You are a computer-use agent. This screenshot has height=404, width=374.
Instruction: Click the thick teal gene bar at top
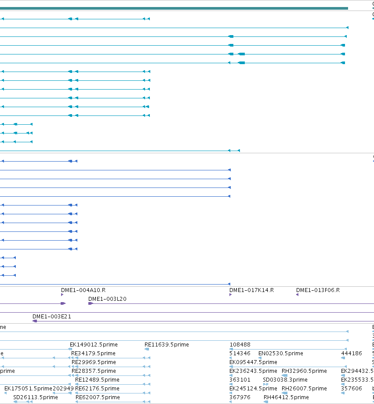(x=174, y=8)
